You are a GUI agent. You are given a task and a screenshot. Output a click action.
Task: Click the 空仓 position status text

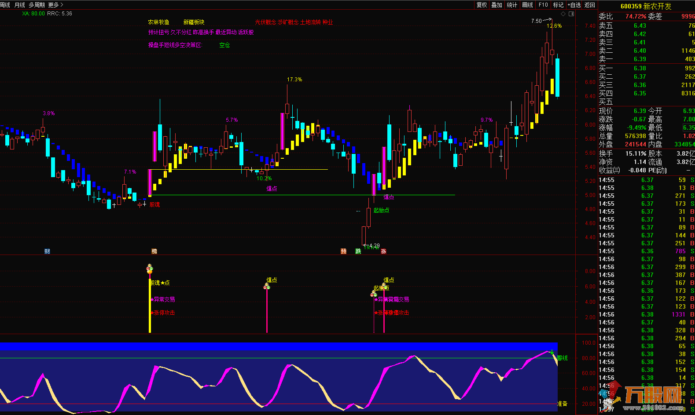[x=224, y=45]
